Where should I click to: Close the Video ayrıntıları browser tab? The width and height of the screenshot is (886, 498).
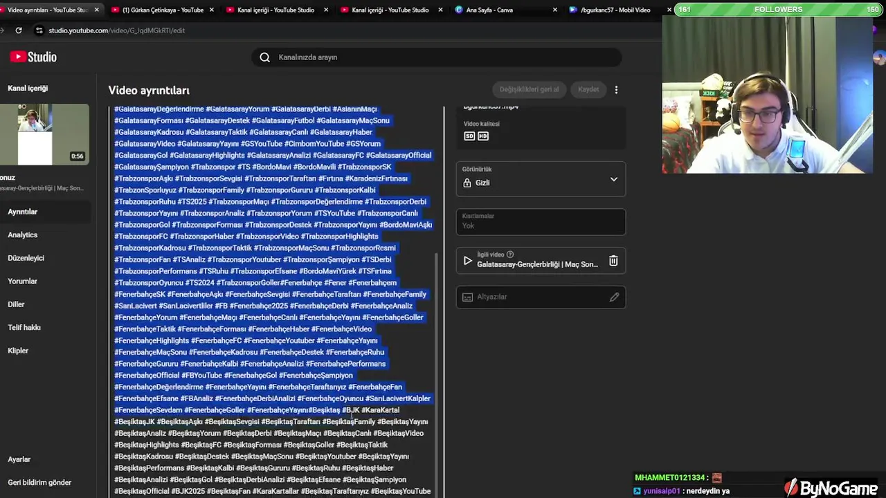[97, 10]
